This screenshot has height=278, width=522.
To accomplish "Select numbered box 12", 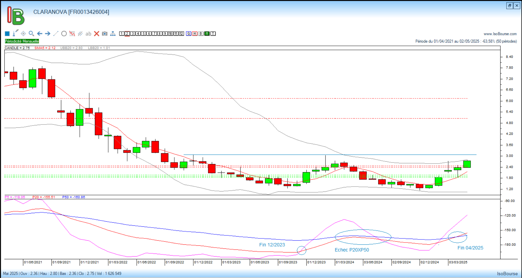I will 181,34.
